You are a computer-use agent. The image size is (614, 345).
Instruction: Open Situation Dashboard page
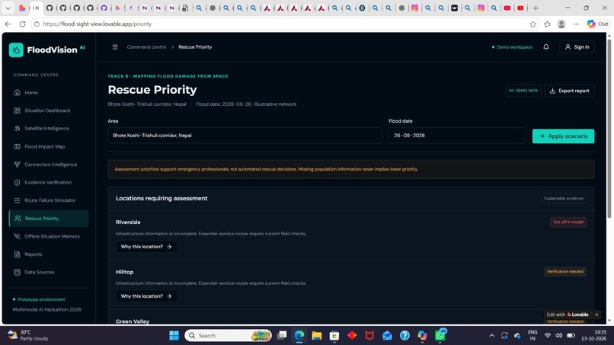coord(49,110)
